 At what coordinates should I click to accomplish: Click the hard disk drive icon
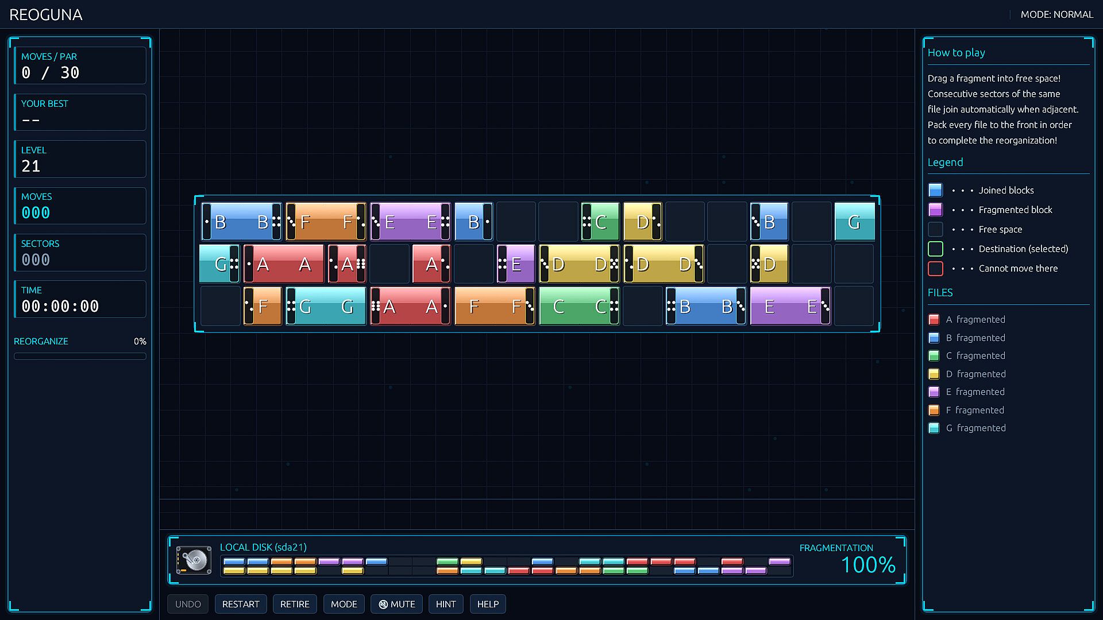pyautogui.click(x=194, y=560)
